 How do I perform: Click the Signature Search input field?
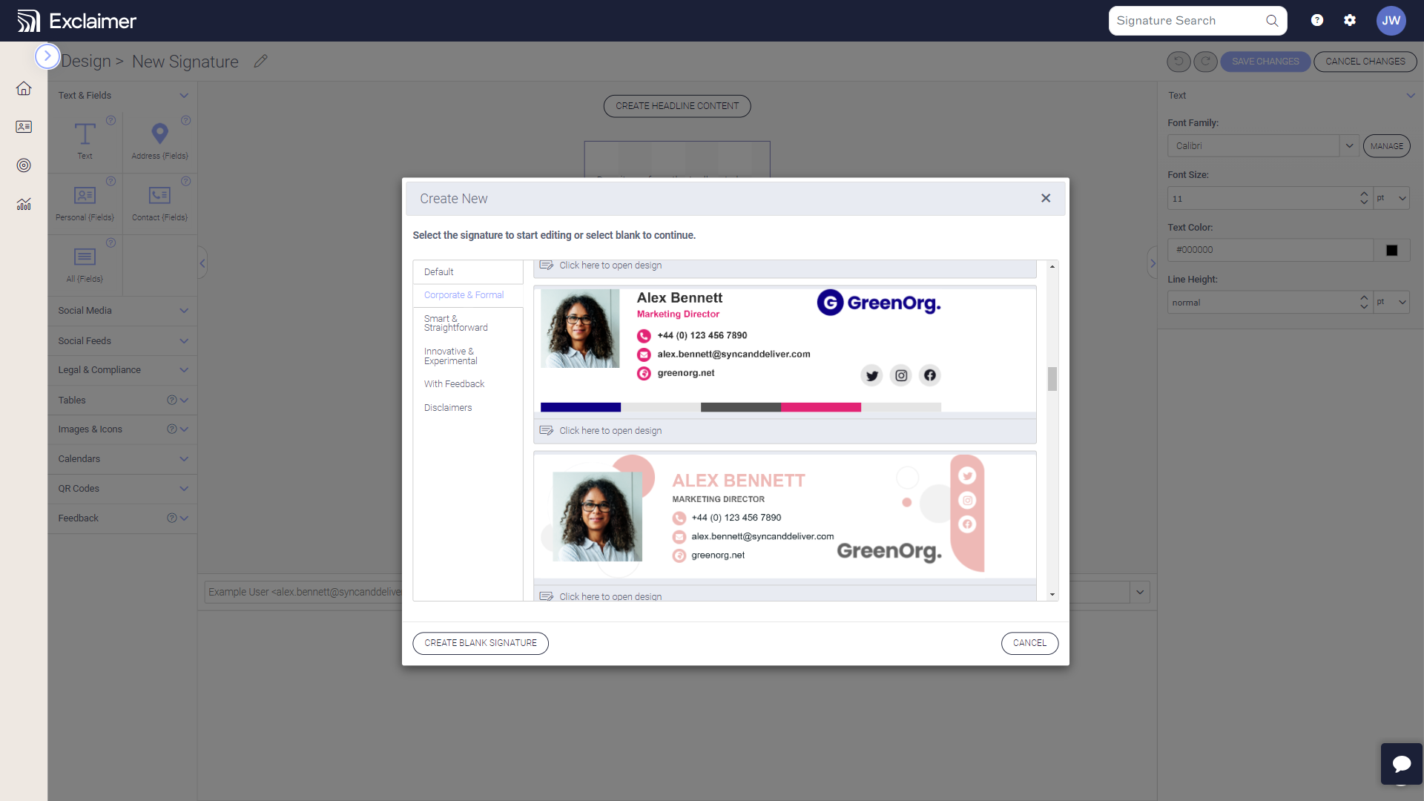coord(1187,20)
